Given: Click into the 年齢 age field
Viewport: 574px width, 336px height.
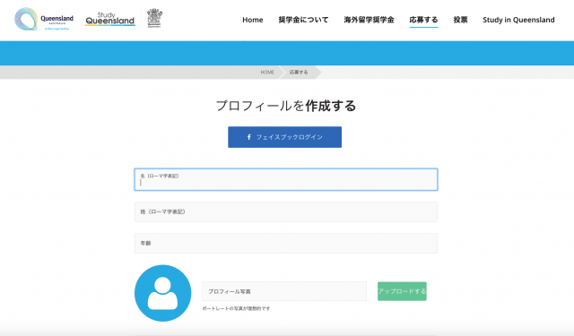Looking at the screenshot, I should 286,243.
